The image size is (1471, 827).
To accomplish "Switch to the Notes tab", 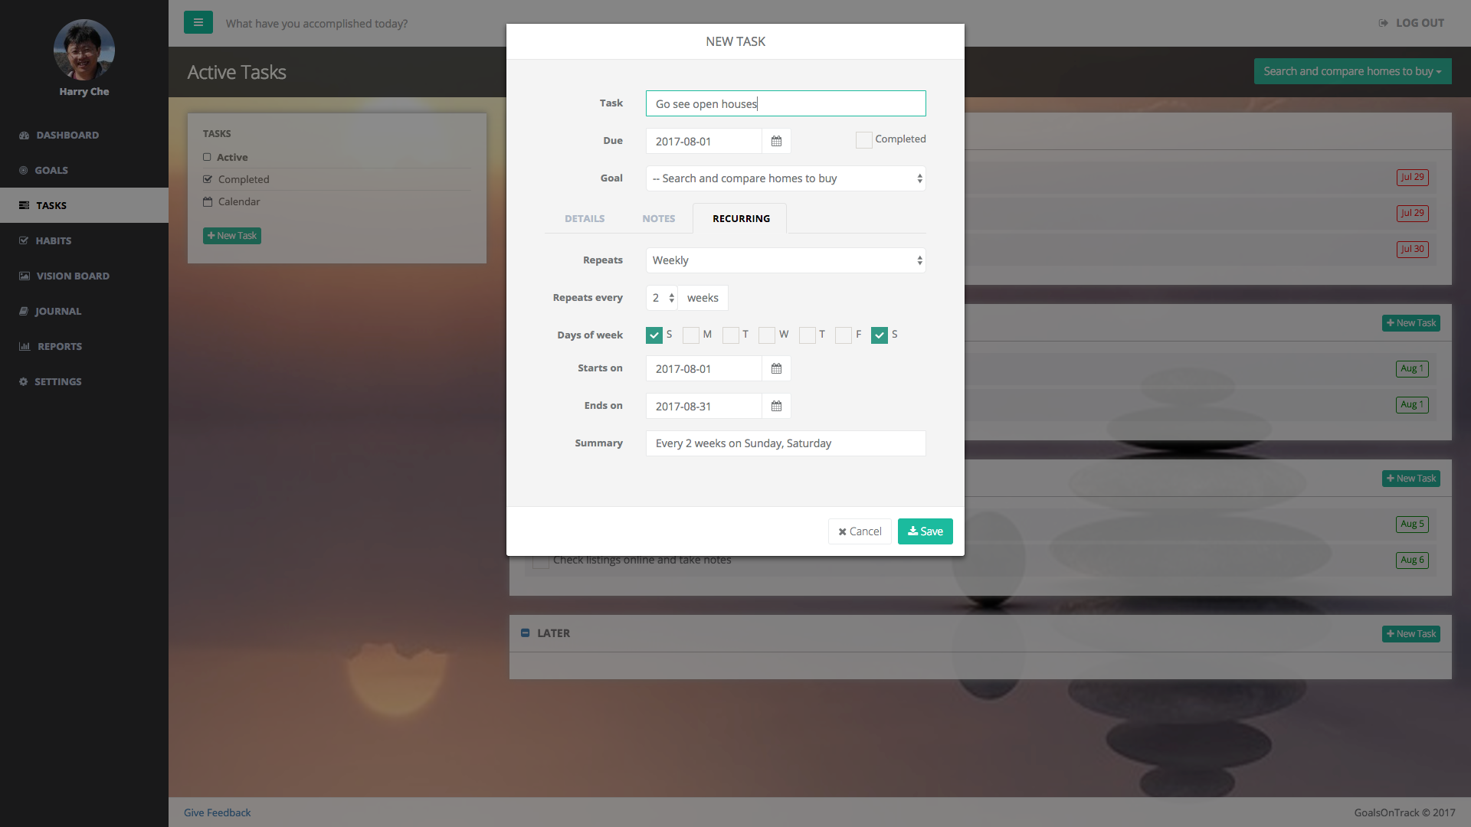I will [x=658, y=218].
